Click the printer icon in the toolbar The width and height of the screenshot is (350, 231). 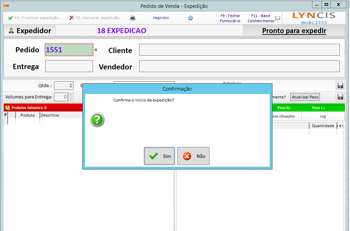[x=133, y=18]
